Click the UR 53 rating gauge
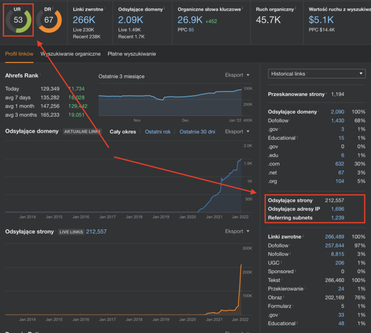Screen dimensions: 371x333 18,20
